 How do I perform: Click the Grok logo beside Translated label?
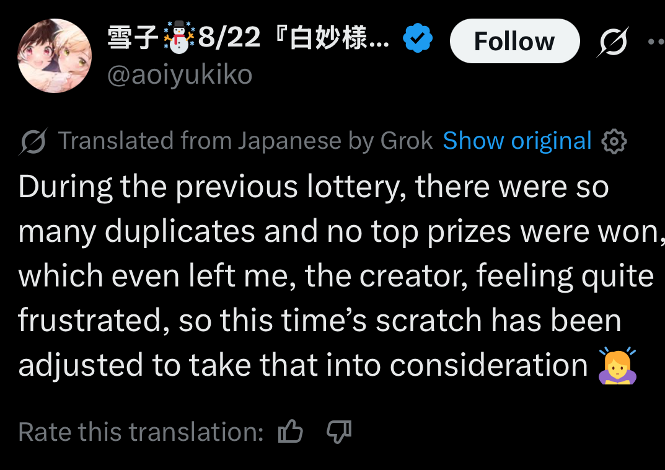tap(33, 141)
